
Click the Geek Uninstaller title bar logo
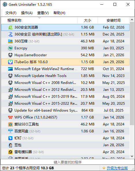pyautogui.click(x=5, y=5)
